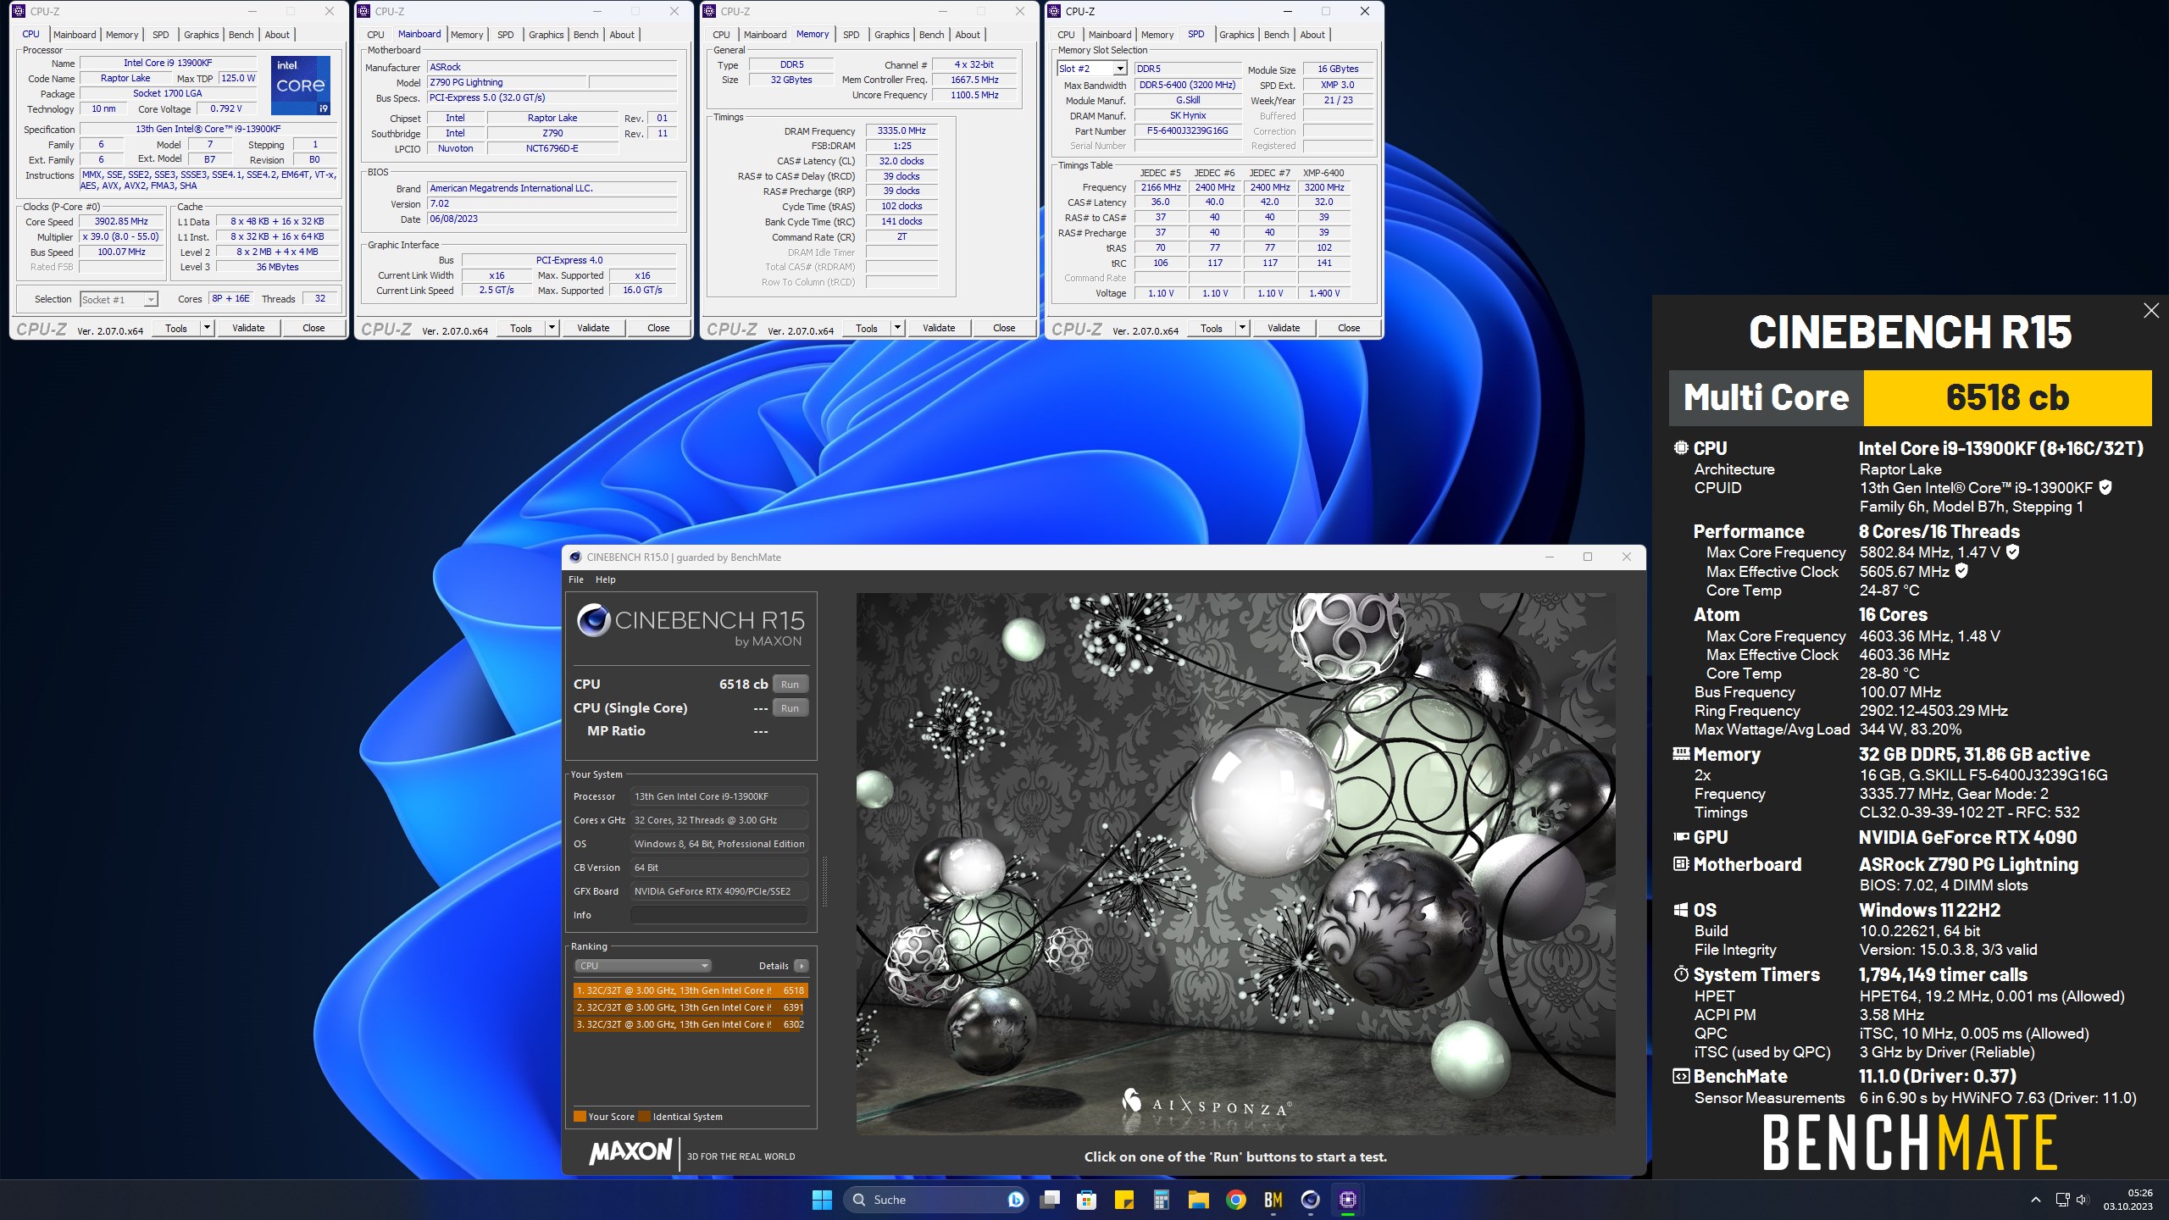The height and width of the screenshot is (1220, 2169).
Task: Click the Cinebench title bar app icon
Action: [575, 557]
